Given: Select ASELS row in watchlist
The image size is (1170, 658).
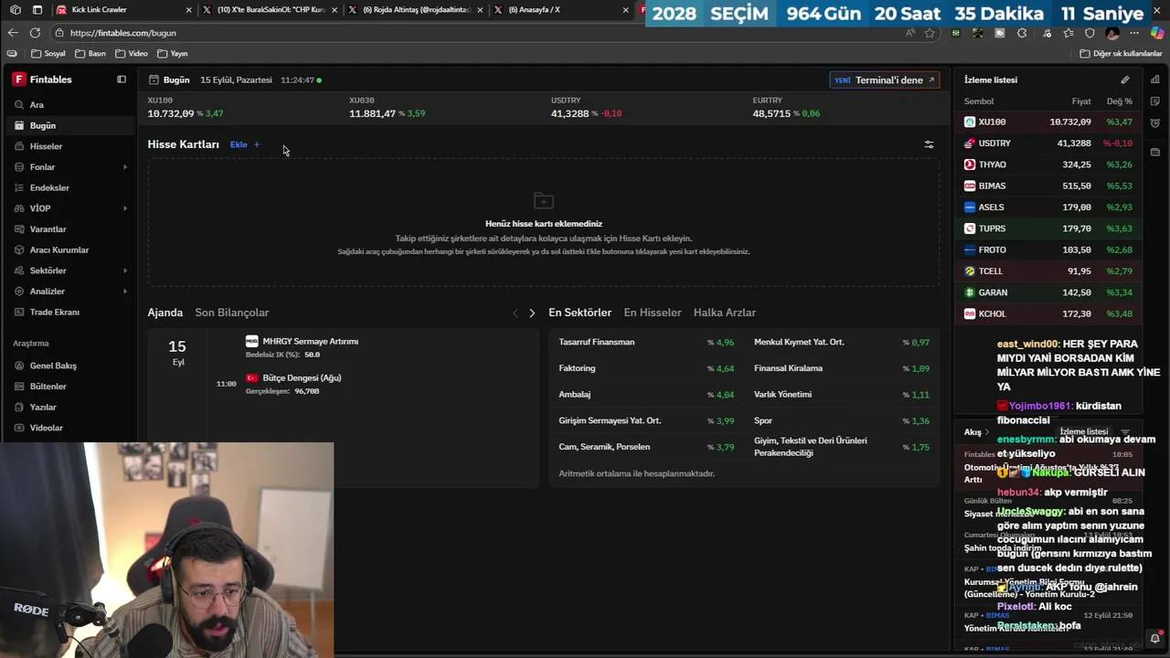Looking at the screenshot, I should pos(1048,207).
